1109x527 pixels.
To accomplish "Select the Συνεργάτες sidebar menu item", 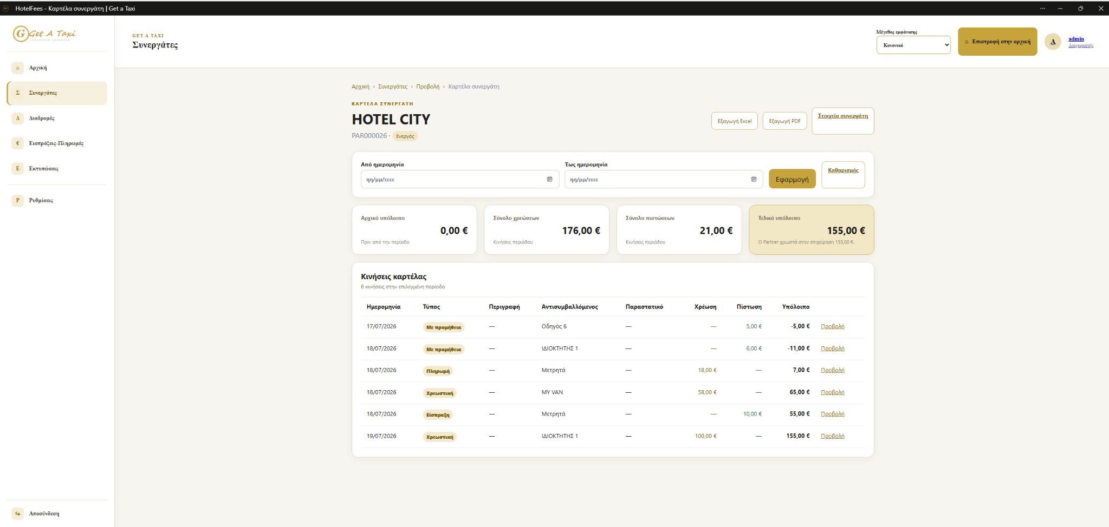I will coord(57,93).
